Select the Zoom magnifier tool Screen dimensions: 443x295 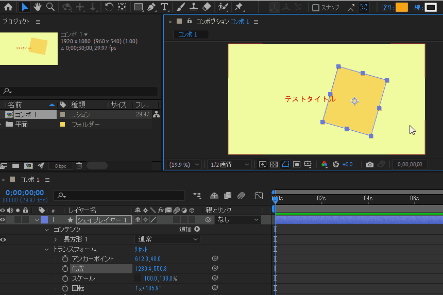50,7
